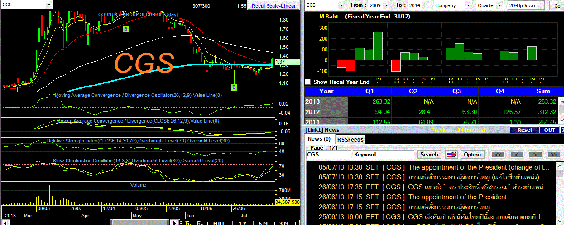
Task: Click the Q2 column header
Action: pyautogui.click(x=413, y=91)
